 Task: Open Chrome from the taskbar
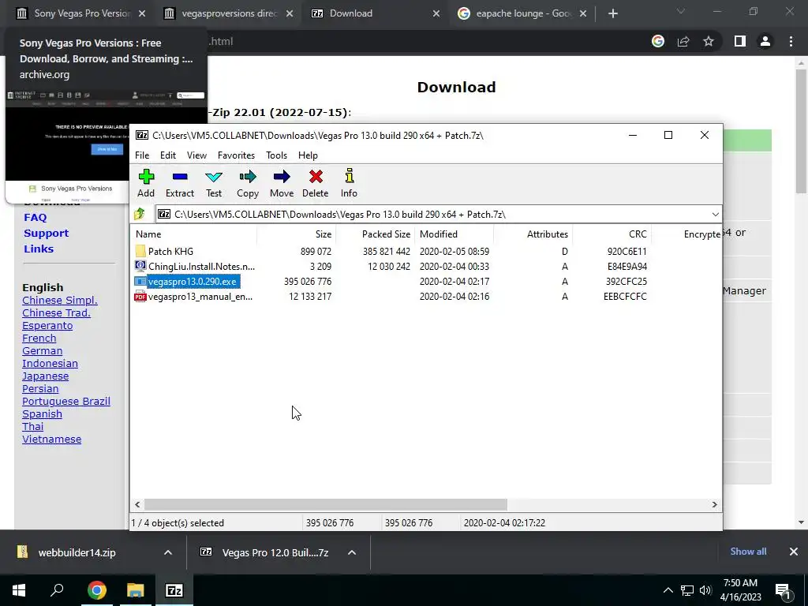point(96,590)
